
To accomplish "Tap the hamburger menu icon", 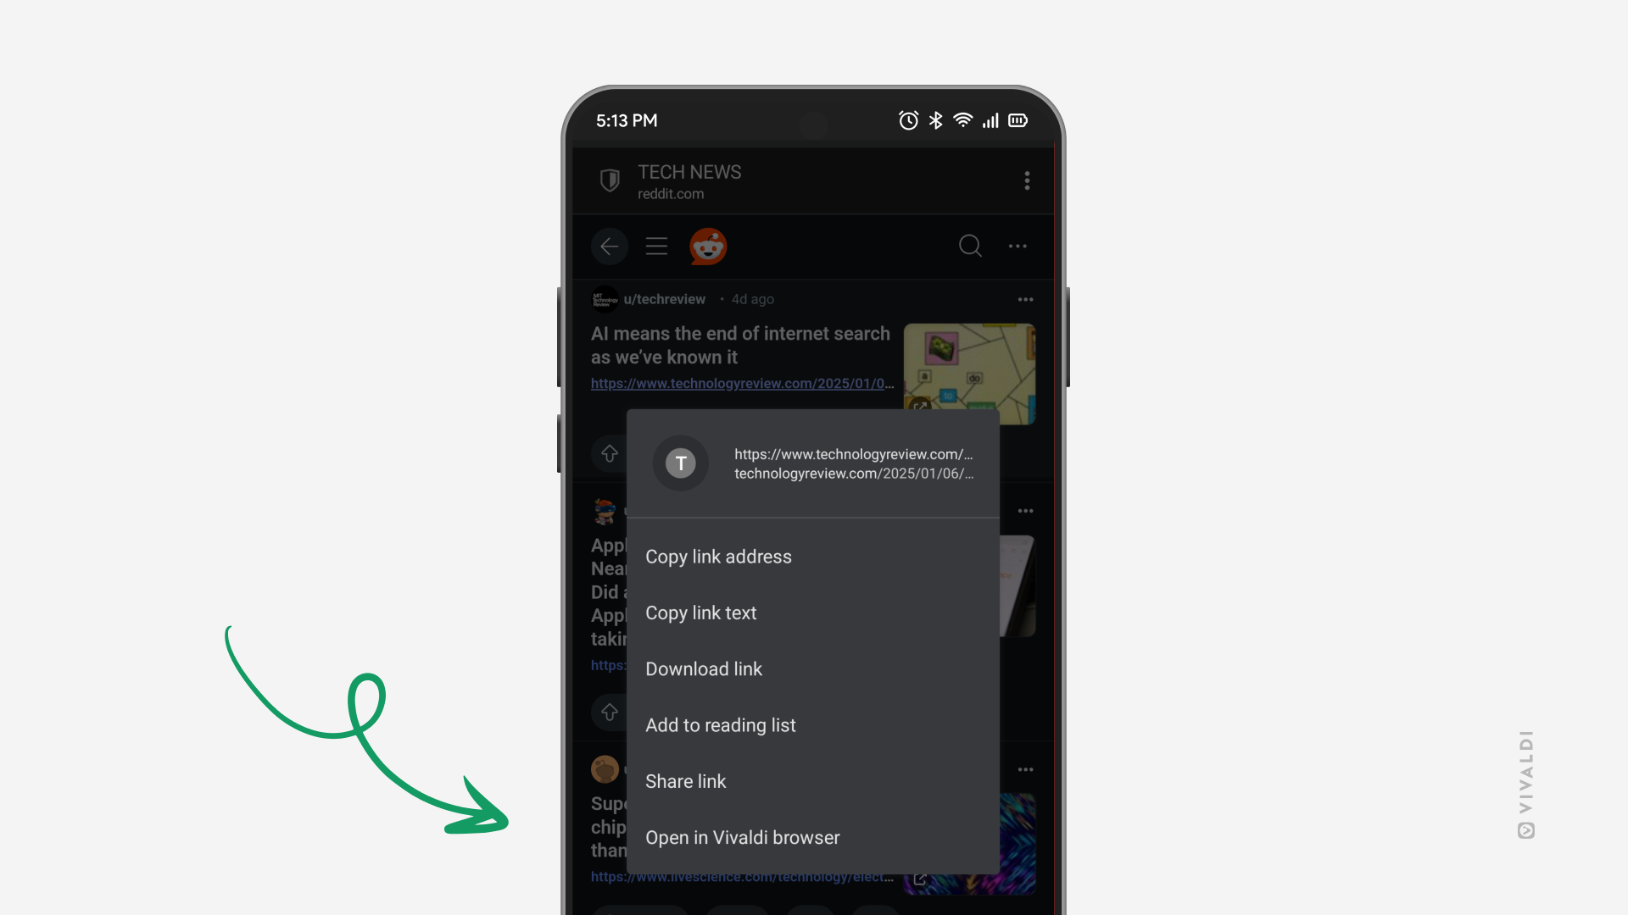I will point(656,246).
